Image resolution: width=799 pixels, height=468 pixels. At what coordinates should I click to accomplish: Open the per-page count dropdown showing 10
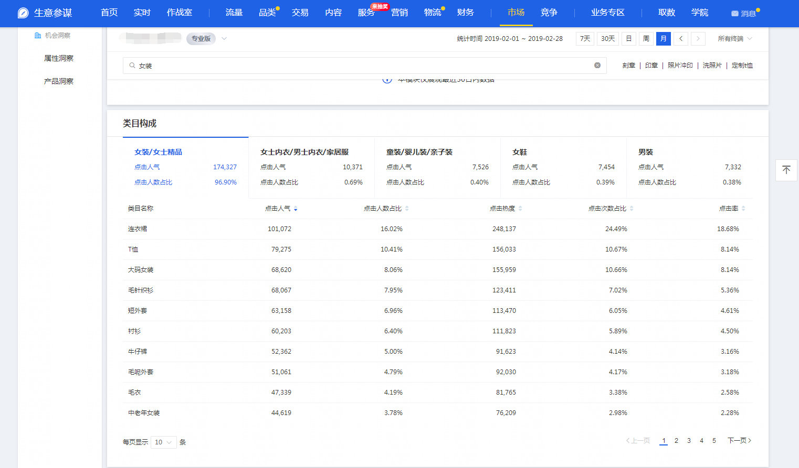[163, 442]
